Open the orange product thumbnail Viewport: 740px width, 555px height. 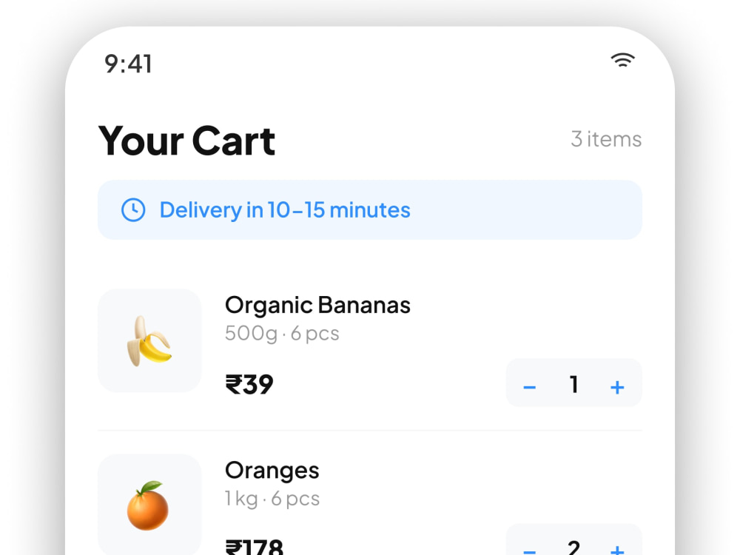(x=149, y=505)
